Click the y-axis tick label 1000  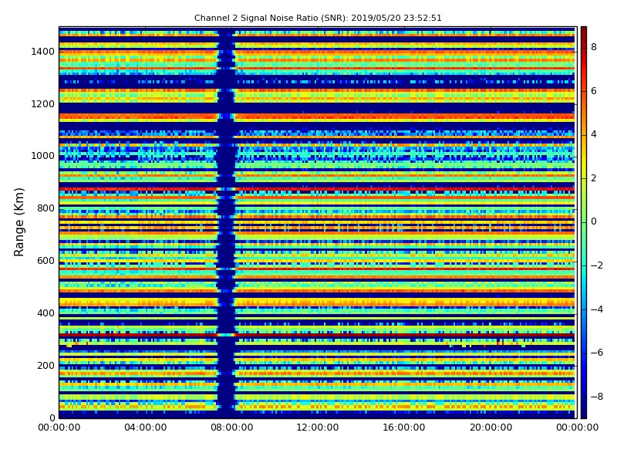point(42,156)
